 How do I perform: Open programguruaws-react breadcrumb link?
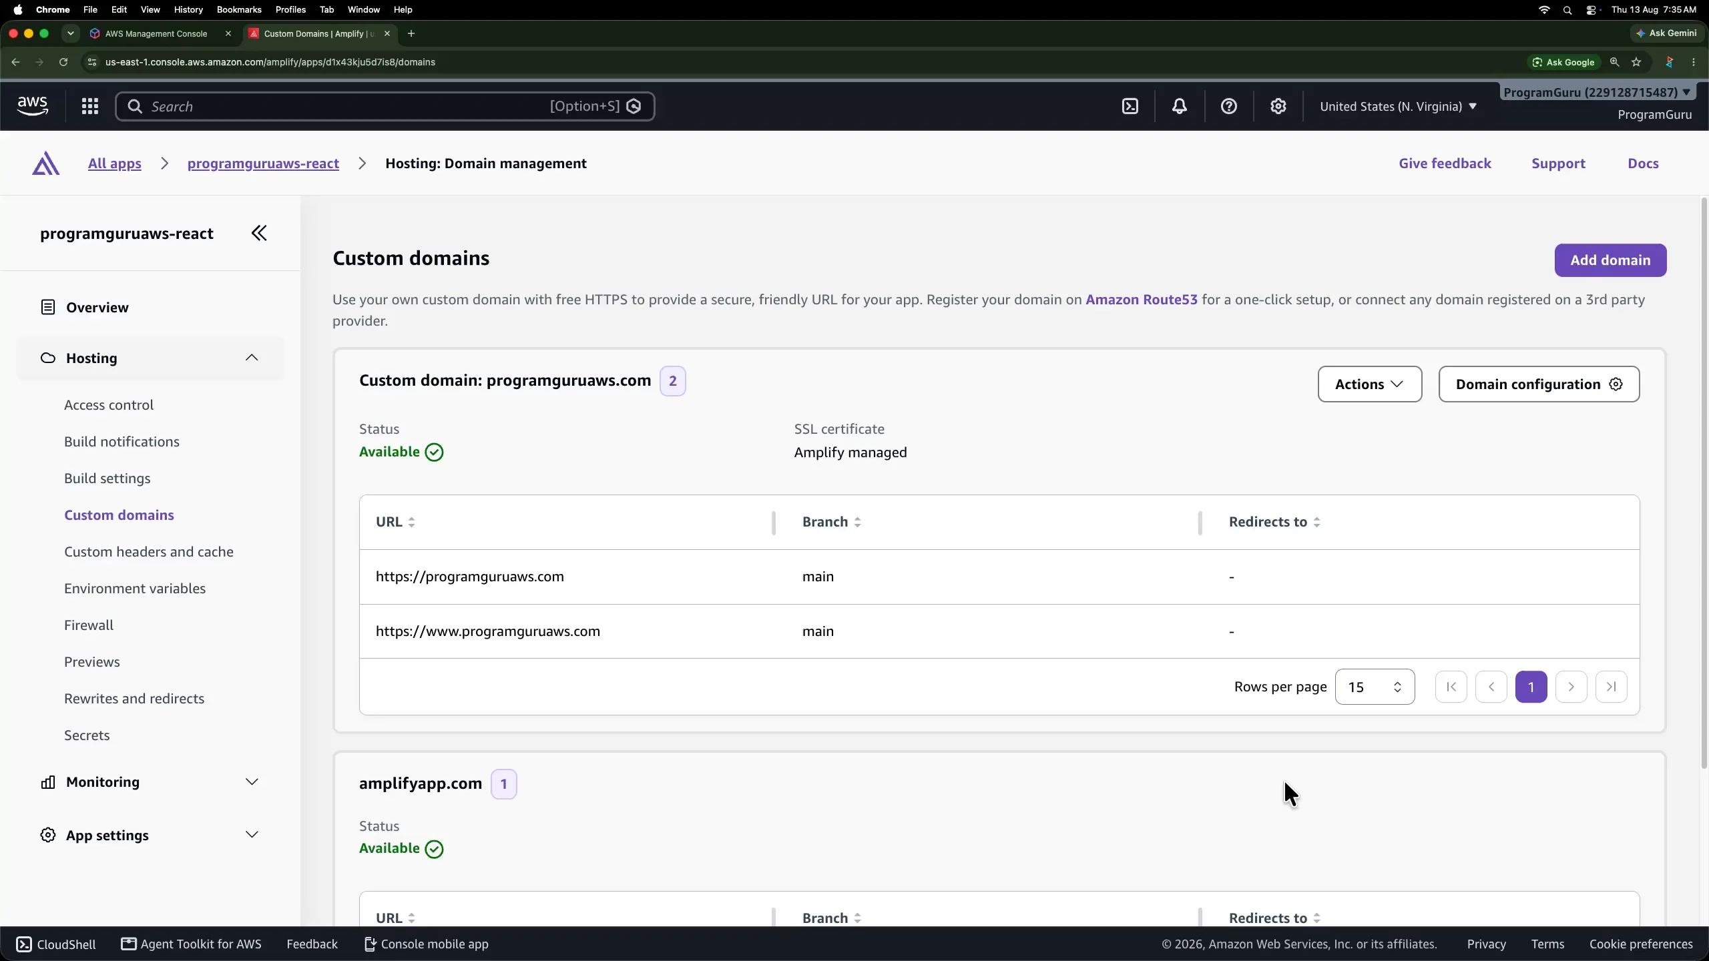pos(263,164)
